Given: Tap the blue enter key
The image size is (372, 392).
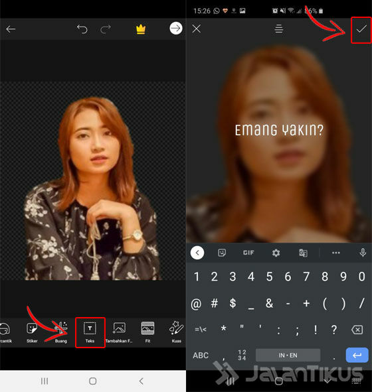Looking at the screenshot, I should click(357, 355).
